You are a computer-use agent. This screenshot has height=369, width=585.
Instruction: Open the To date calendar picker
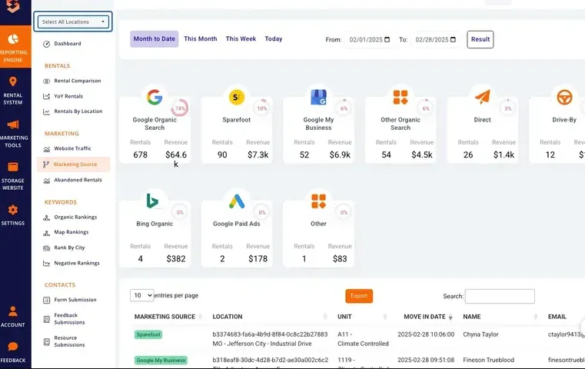coord(453,39)
